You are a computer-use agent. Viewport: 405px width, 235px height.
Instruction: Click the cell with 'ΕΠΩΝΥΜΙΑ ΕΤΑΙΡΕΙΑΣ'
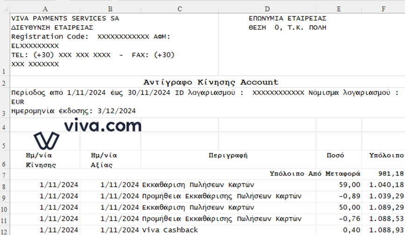(x=312, y=44)
